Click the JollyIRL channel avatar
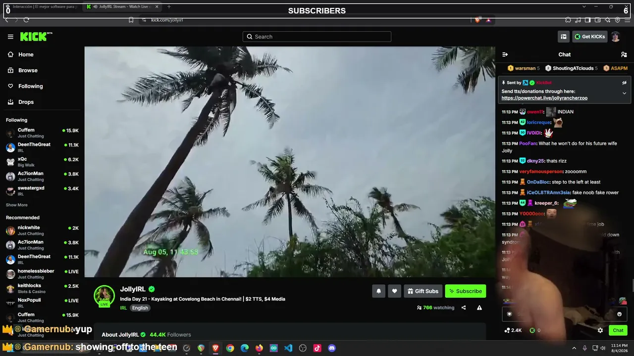The width and height of the screenshot is (634, 356). [105, 296]
